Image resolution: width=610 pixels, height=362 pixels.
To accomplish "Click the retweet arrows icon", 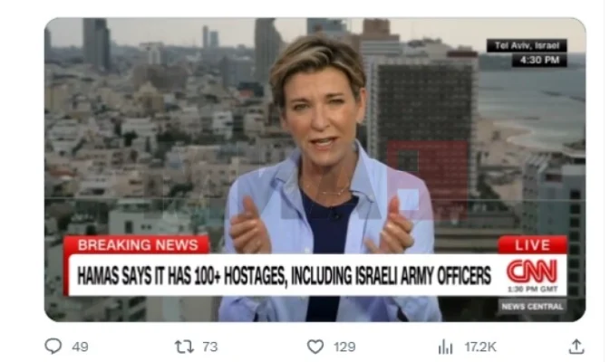I will [184, 347].
